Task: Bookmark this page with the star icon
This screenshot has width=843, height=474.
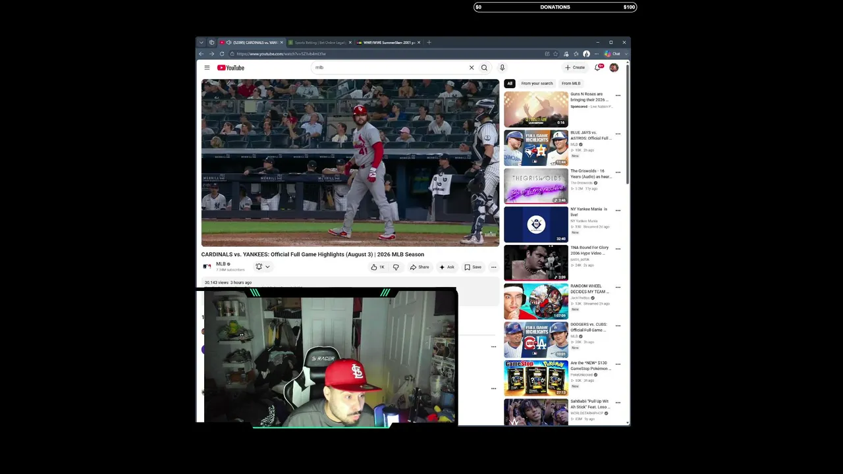Action: coord(556,54)
